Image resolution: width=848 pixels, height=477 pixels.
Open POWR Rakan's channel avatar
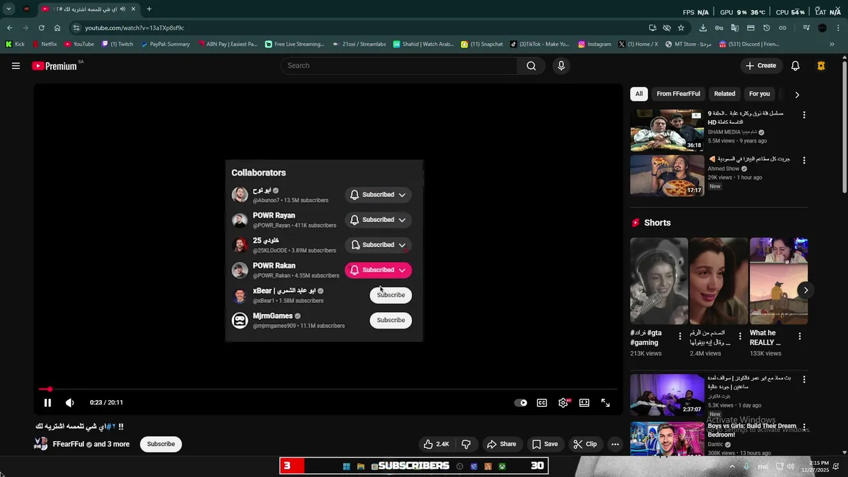click(x=240, y=270)
